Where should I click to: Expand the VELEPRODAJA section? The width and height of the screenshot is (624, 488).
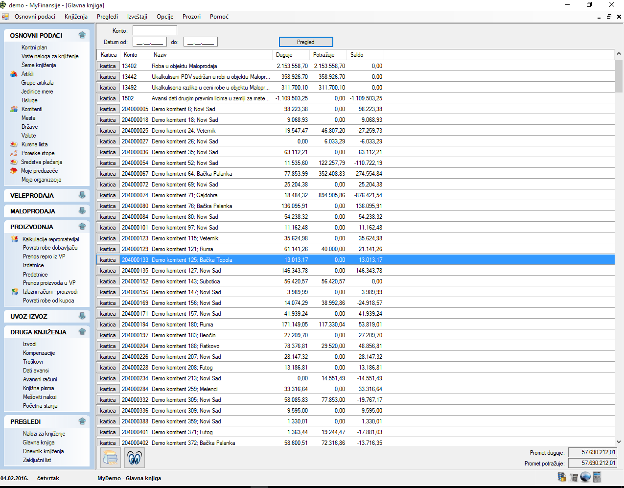coord(82,195)
